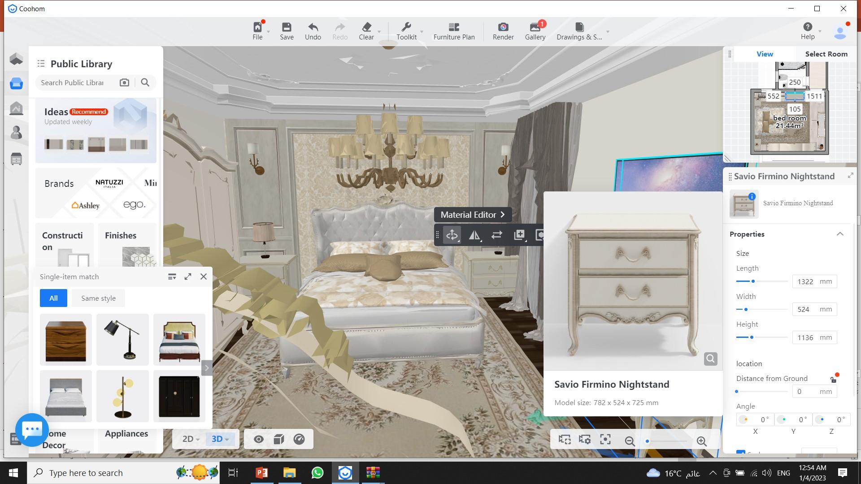Click zoom-in magnifier in bottom view bar
This screenshot has height=484, width=861.
click(x=702, y=441)
